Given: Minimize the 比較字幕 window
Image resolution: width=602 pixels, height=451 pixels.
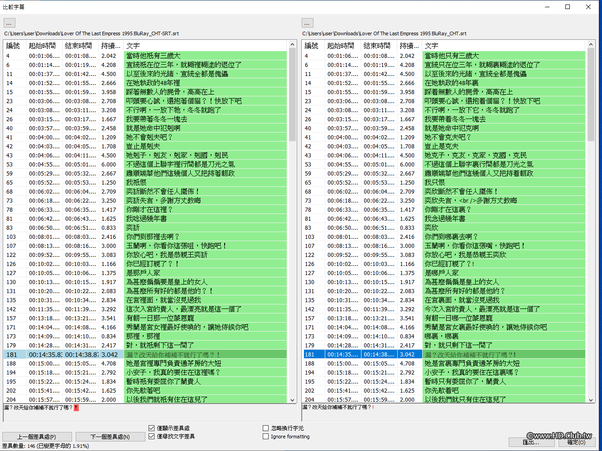Looking at the screenshot, I should (547, 7).
